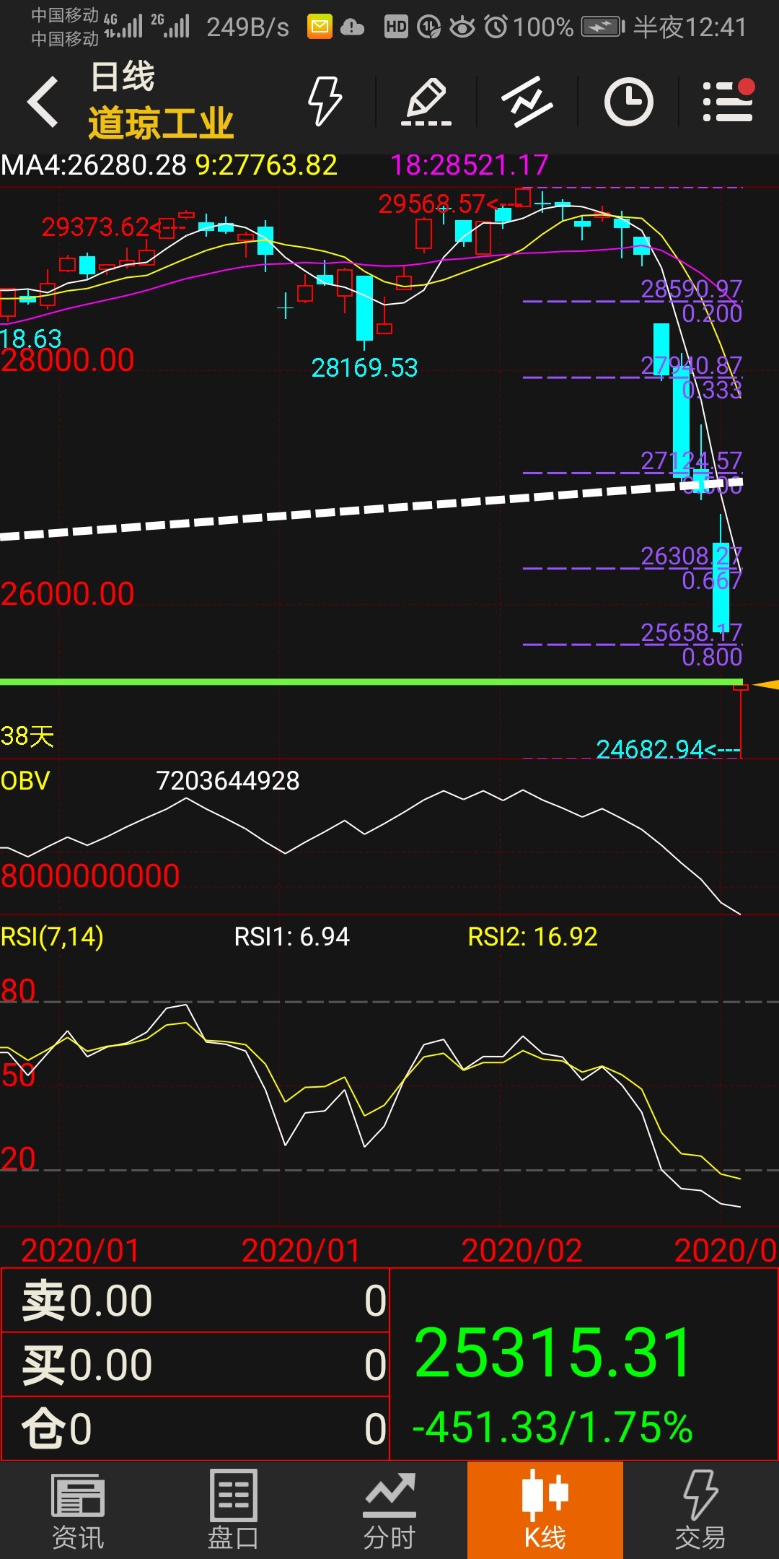Viewport: 779px width, 1559px height.
Task: Tap the 日线 daily period label
Action: pos(123,77)
